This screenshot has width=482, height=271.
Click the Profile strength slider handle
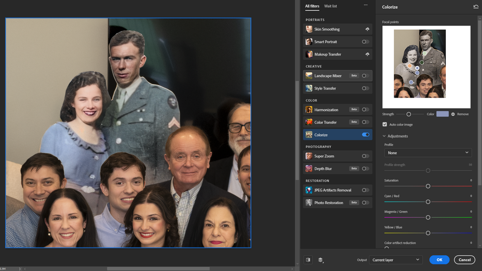428,170
